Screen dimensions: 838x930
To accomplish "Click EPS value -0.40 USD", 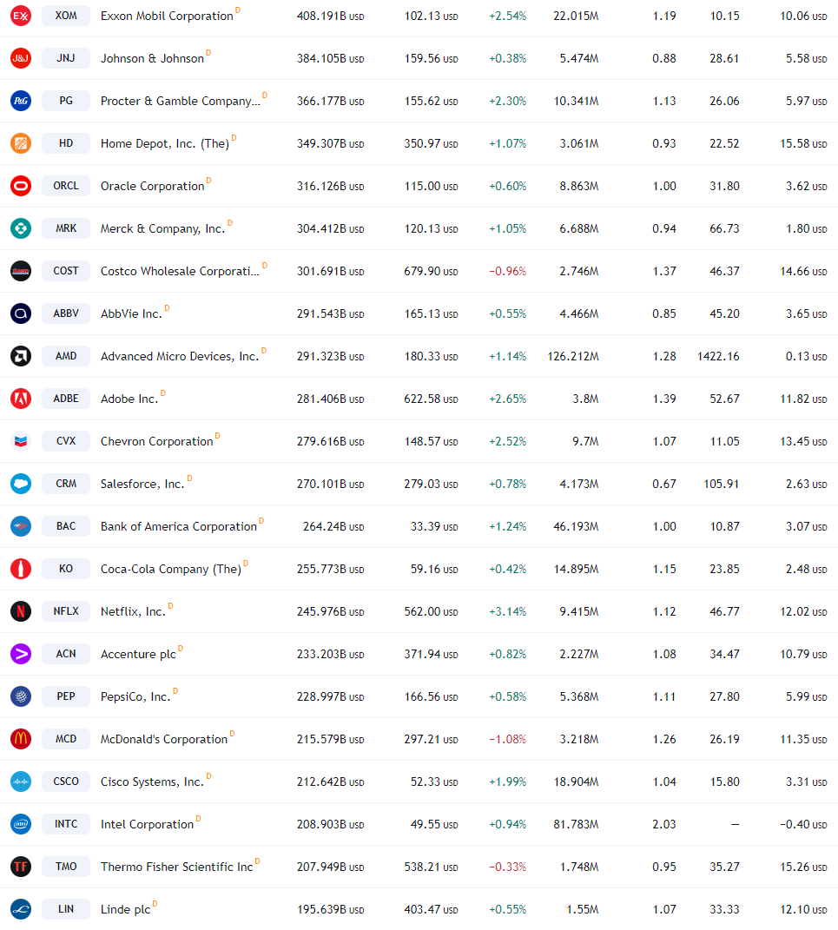I will click(803, 824).
